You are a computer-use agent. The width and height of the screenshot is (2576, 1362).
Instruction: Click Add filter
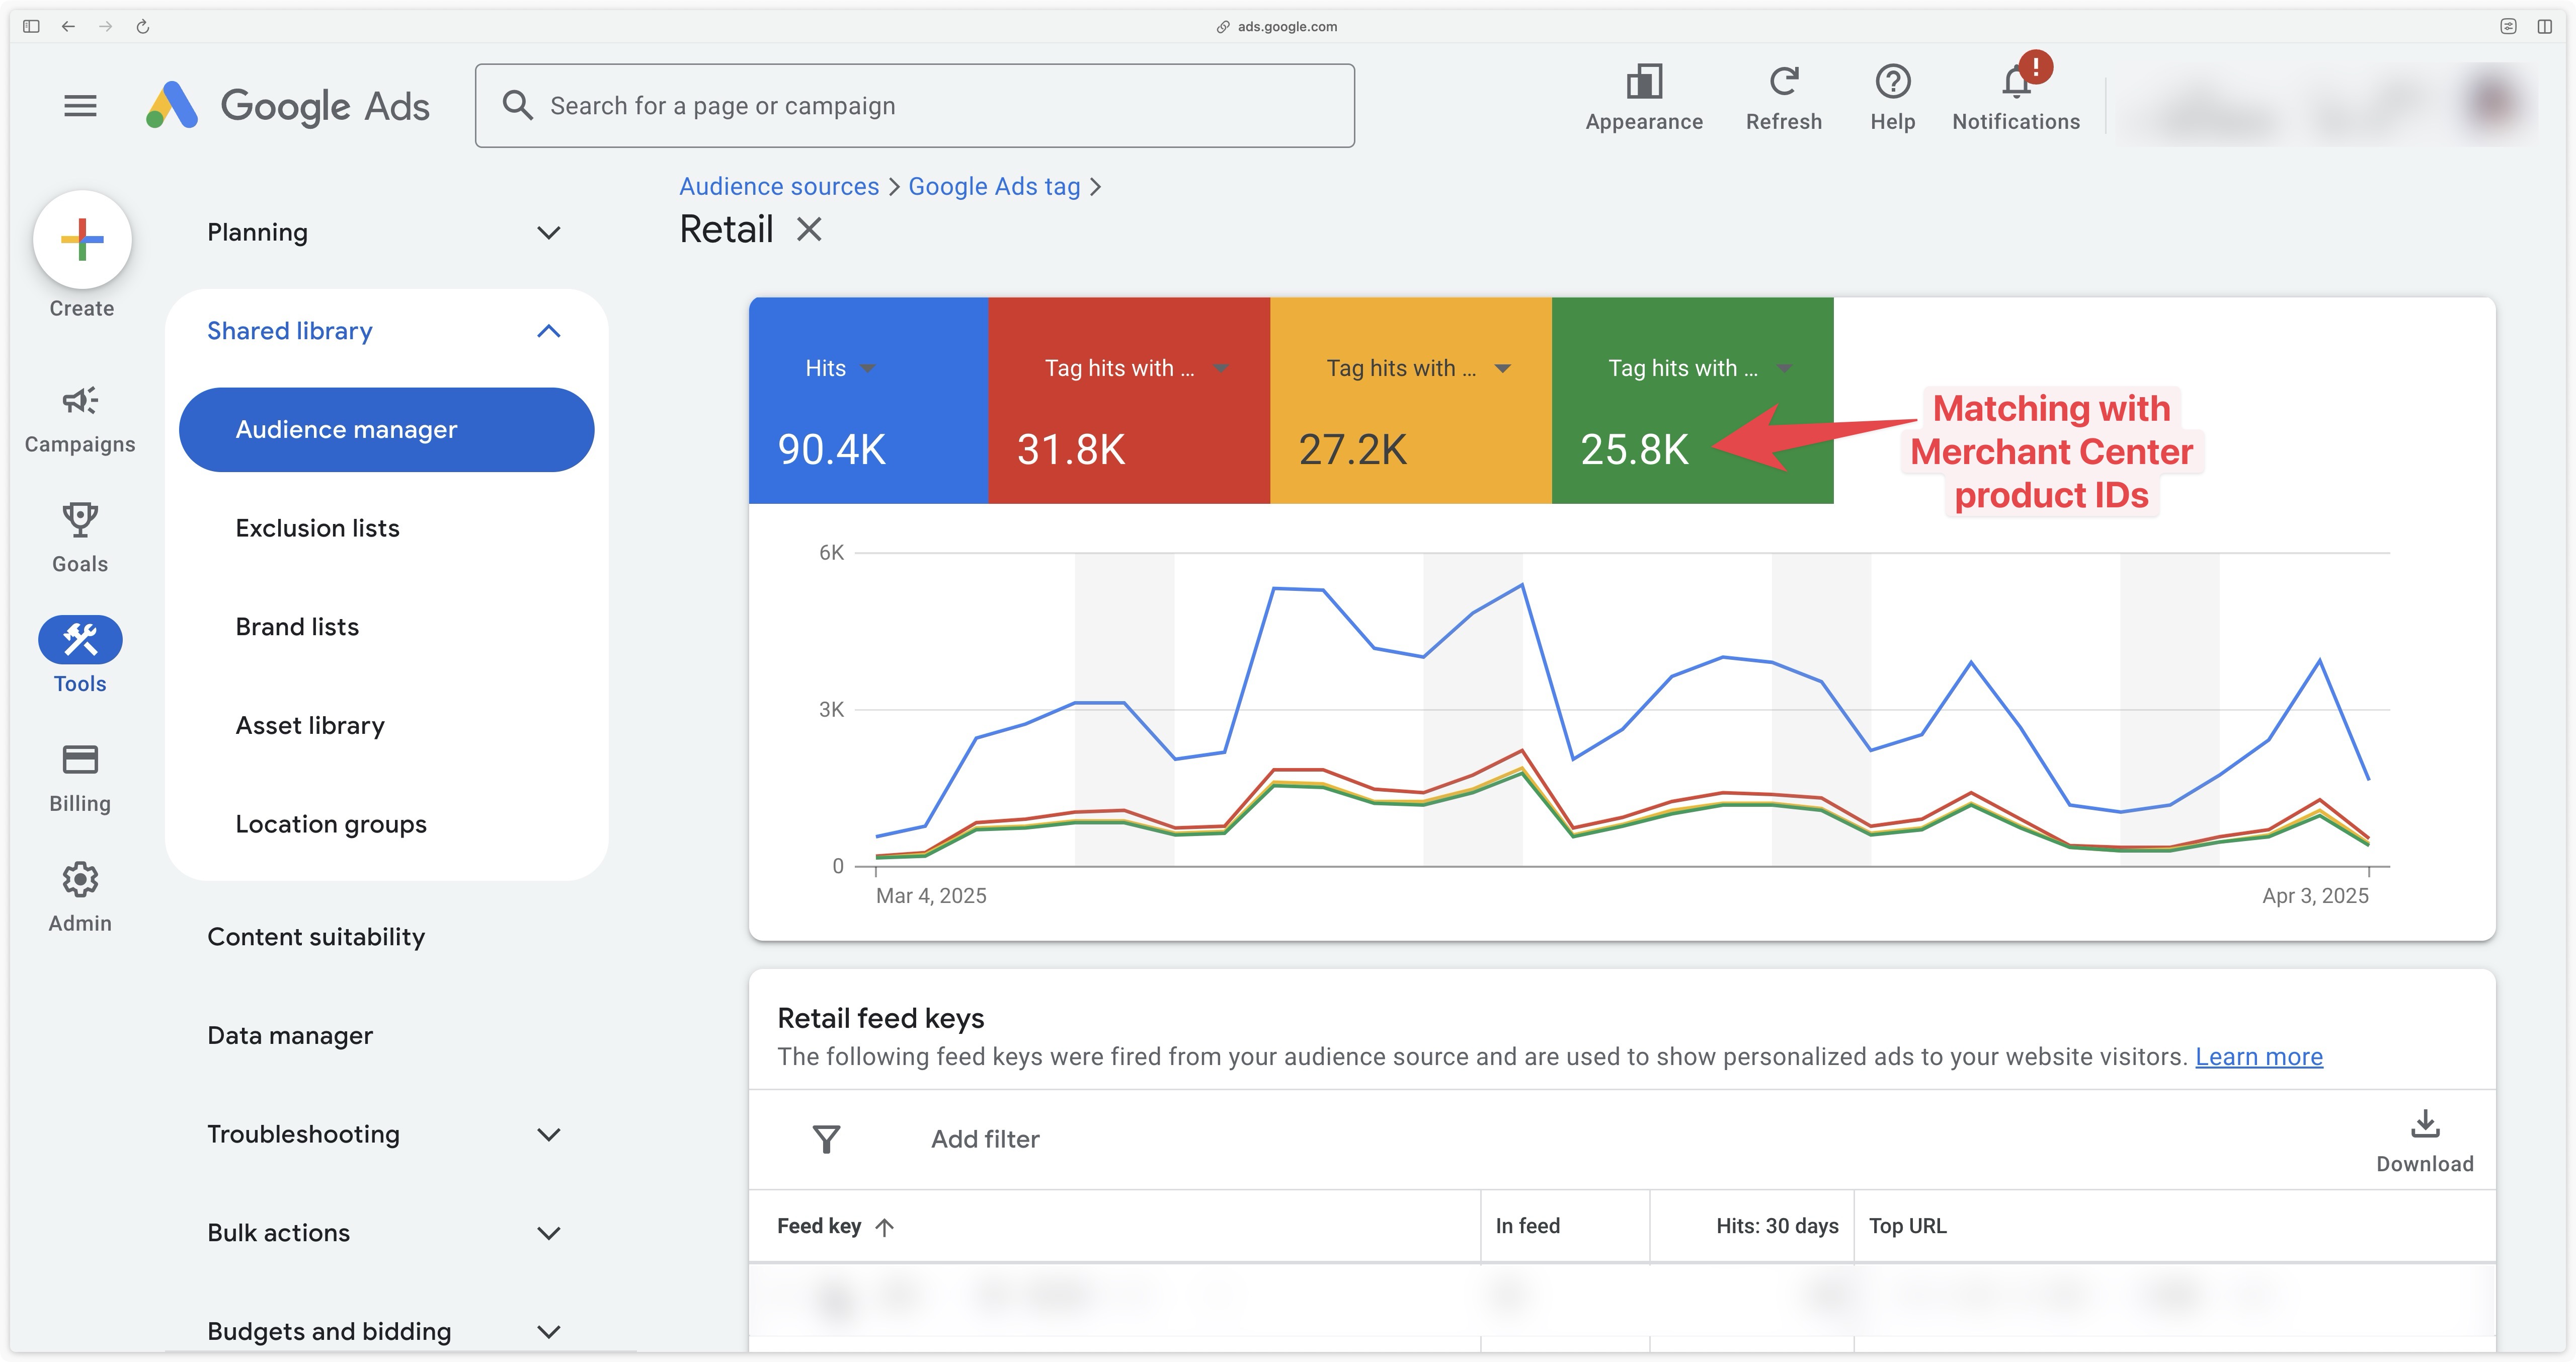tap(985, 1139)
